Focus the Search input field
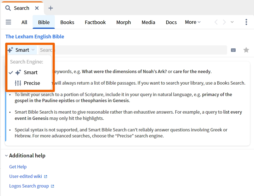 click(x=133, y=50)
